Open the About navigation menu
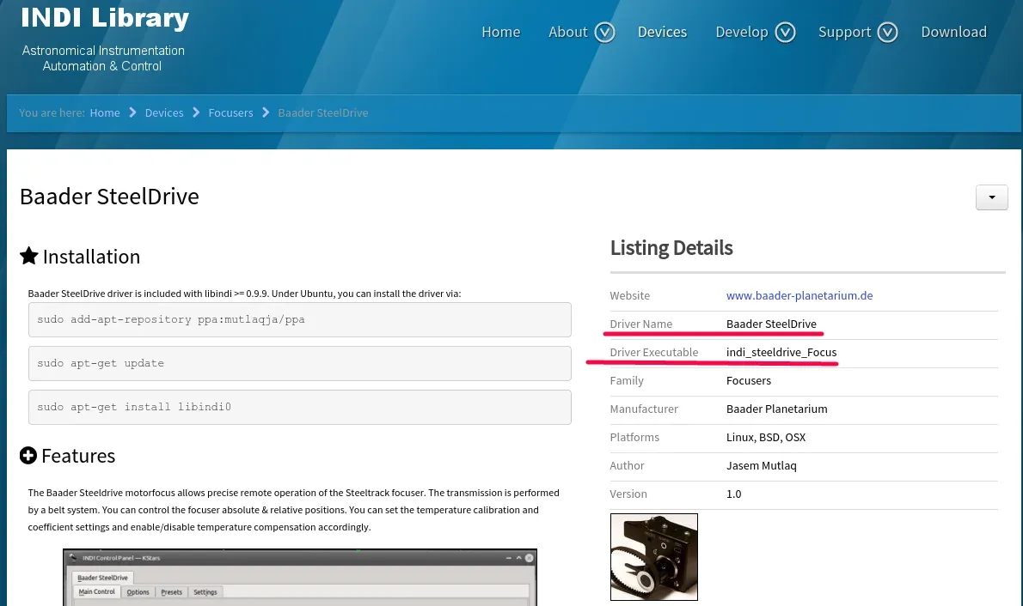This screenshot has height=606, width=1023. [567, 32]
